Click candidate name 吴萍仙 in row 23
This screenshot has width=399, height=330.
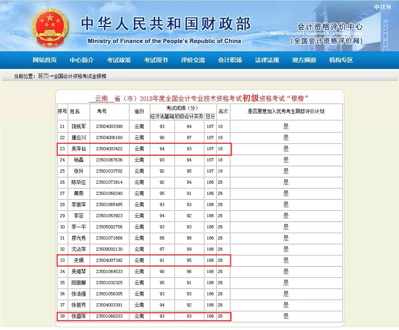79,149
